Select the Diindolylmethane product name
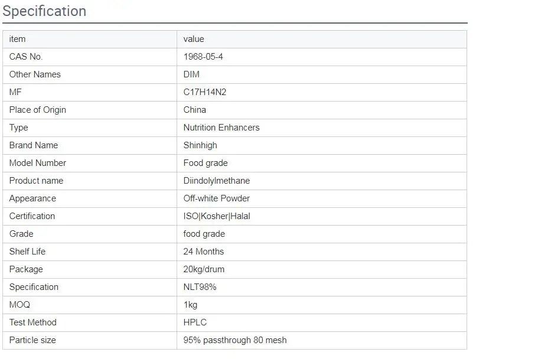Image resolution: width=551 pixels, height=362 pixels. pyautogui.click(x=217, y=181)
